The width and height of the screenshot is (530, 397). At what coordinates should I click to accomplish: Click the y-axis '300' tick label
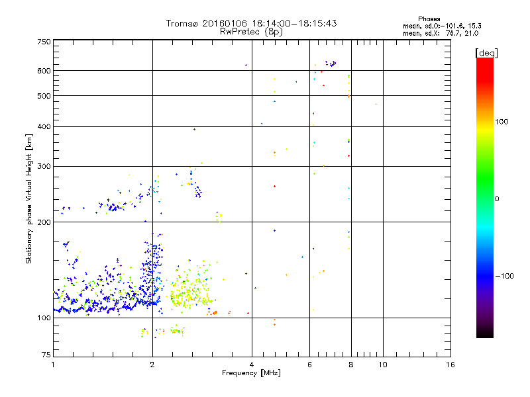[x=44, y=166]
